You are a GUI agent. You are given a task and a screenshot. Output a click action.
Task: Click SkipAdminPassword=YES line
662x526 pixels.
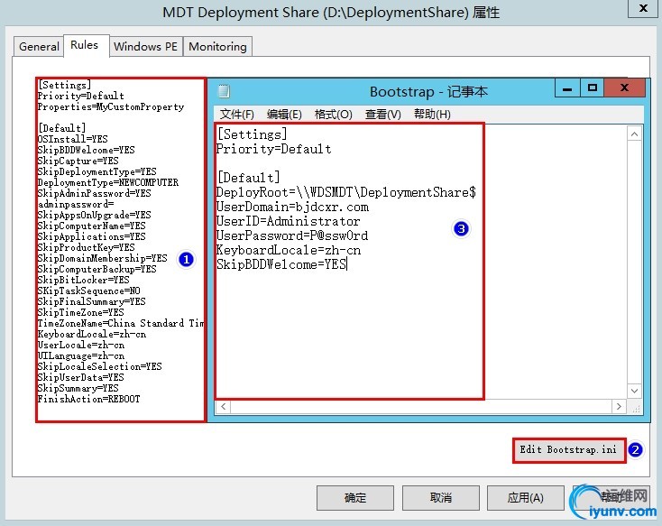[x=94, y=193]
